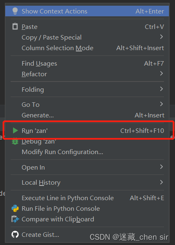Click the clipboard Paste icon
This screenshot has height=245, width=175.
click(15, 26)
